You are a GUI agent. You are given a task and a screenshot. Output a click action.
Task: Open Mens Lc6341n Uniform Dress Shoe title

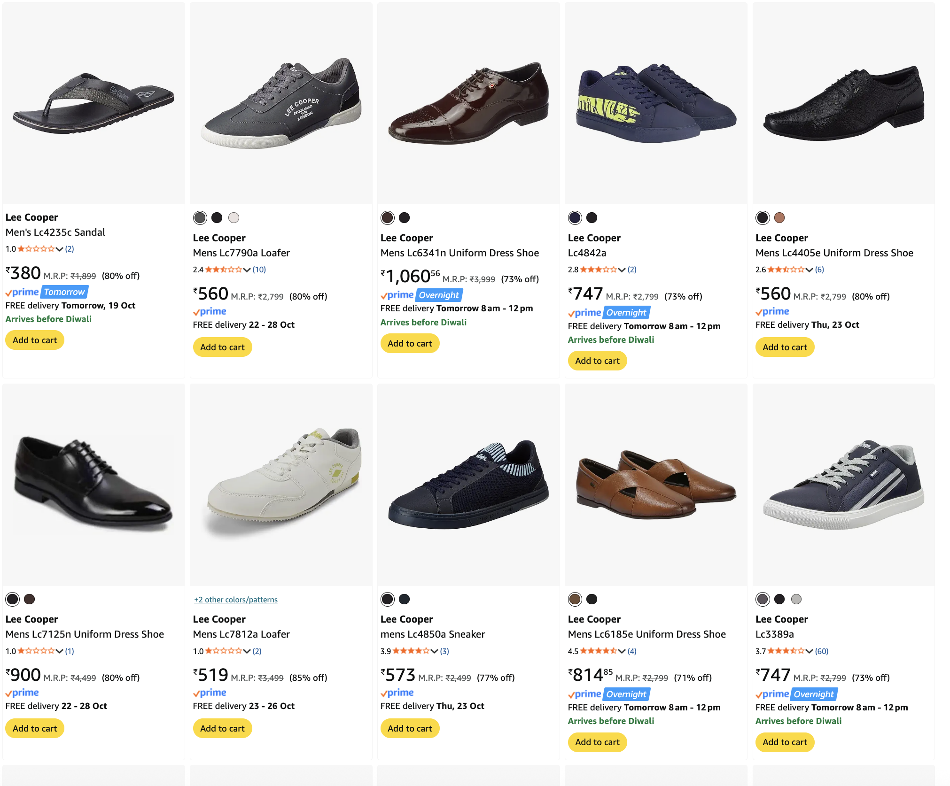coord(459,253)
